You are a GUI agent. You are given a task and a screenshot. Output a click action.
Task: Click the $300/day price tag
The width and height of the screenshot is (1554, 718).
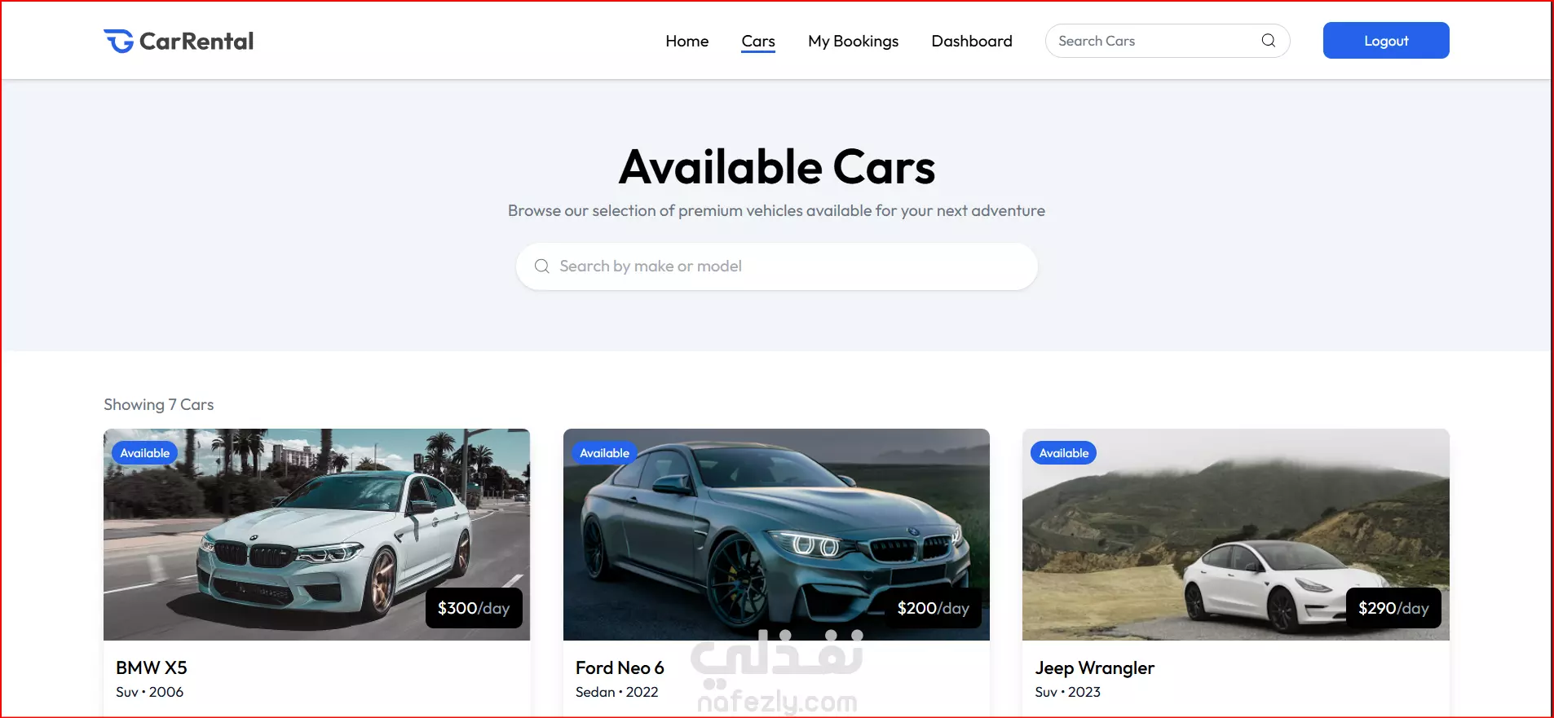[x=474, y=608]
